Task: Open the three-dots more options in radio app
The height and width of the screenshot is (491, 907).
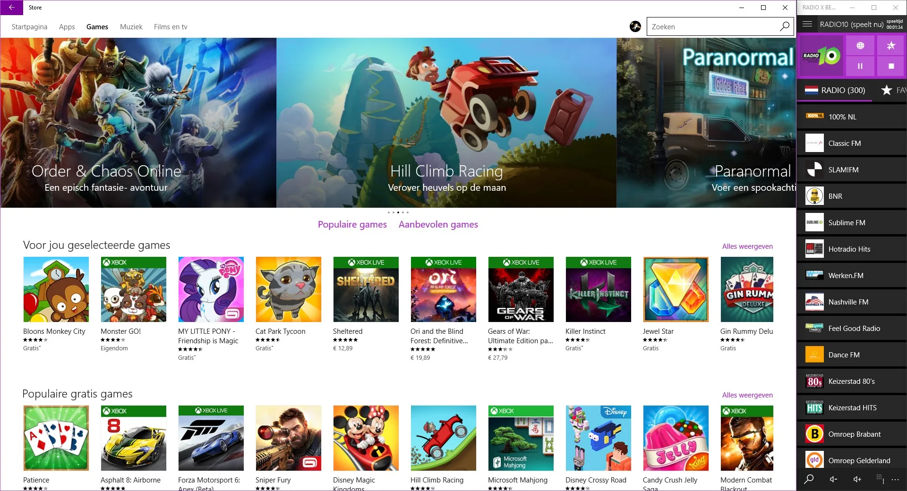Action: (x=895, y=479)
